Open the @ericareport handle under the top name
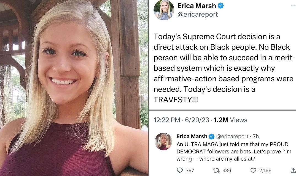The width and height of the screenshot is (296, 176). 198,14
